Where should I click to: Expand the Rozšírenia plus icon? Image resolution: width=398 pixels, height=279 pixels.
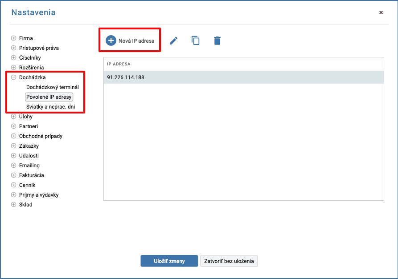point(14,67)
